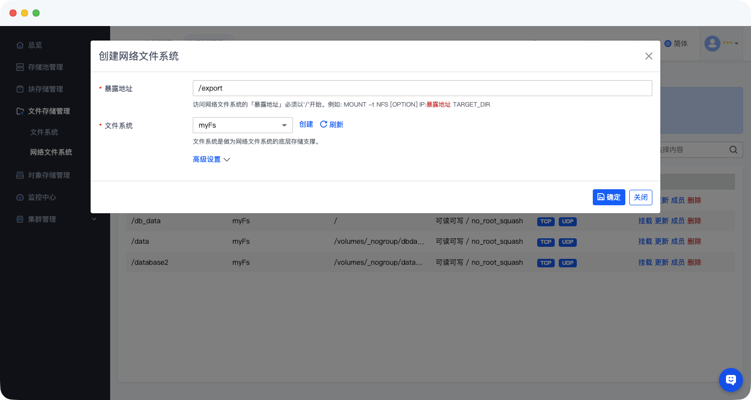The height and width of the screenshot is (400, 751).
Task: Click the 暴露地址 input field with /export
Action: click(x=422, y=88)
